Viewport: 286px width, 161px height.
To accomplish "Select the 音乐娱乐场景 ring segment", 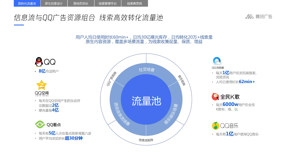I will point(171,114).
